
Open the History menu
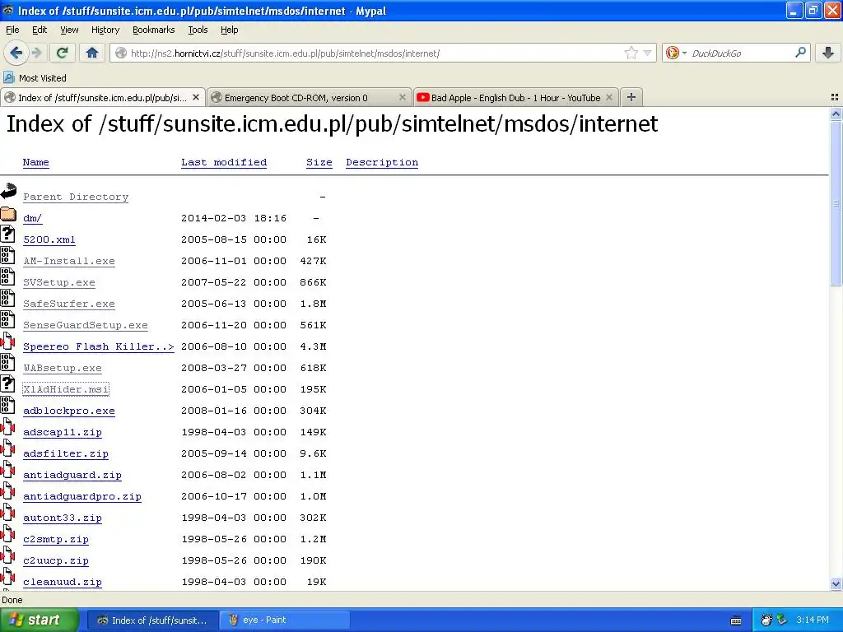[x=105, y=30]
